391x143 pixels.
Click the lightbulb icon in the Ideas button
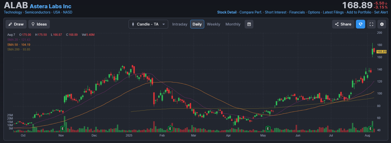tap(33, 24)
